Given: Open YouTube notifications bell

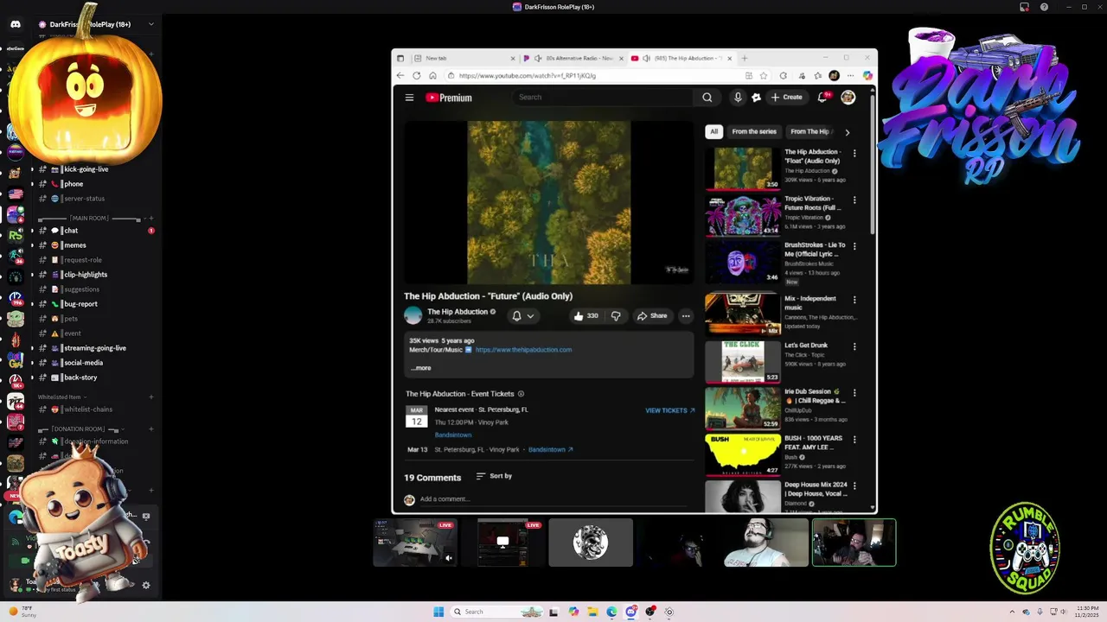Looking at the screenshot, I should tap(822, 98).
